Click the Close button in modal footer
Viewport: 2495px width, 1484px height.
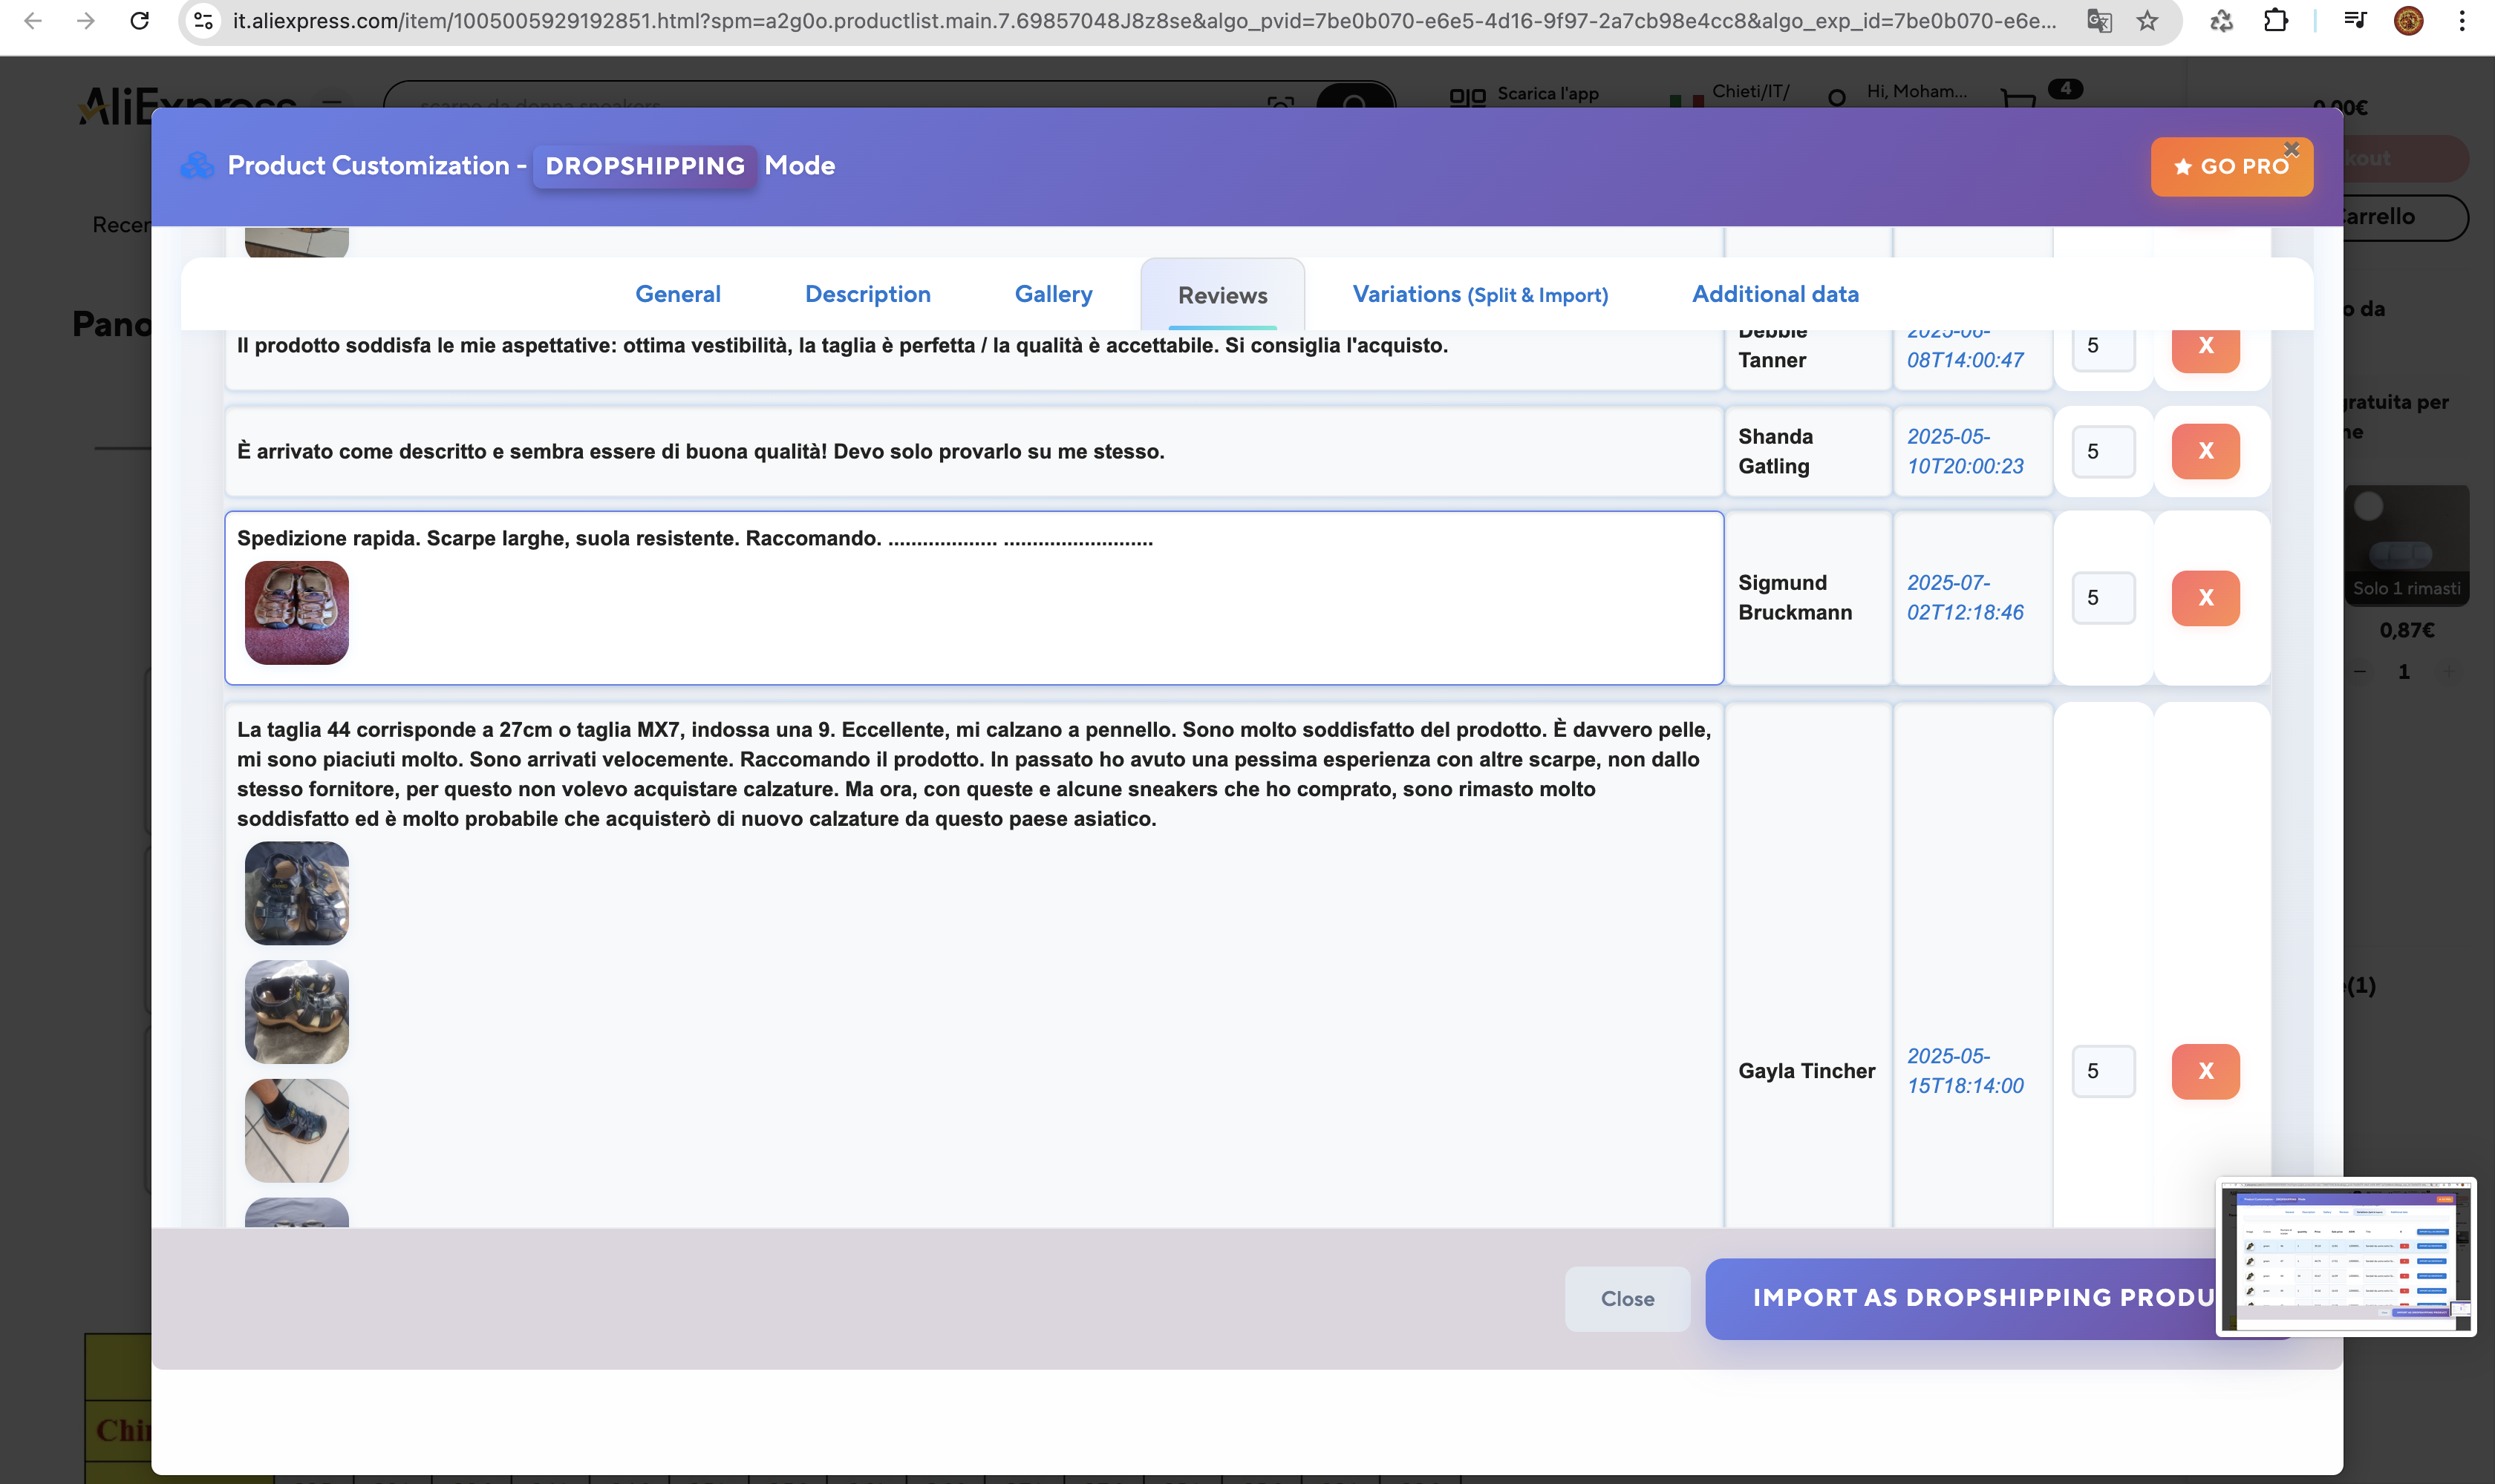tap(1627, 1298)
